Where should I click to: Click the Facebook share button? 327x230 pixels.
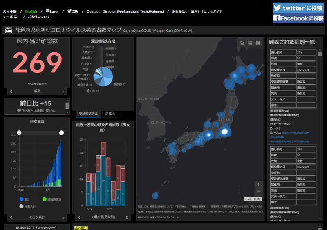298,18
